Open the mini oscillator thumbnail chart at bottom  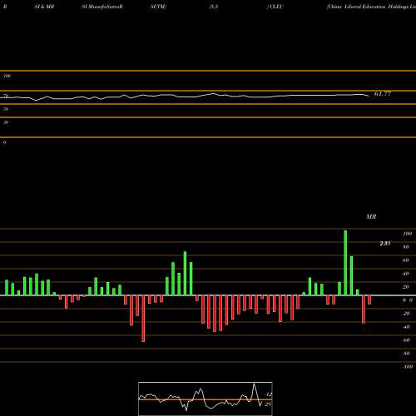(206, 399)
